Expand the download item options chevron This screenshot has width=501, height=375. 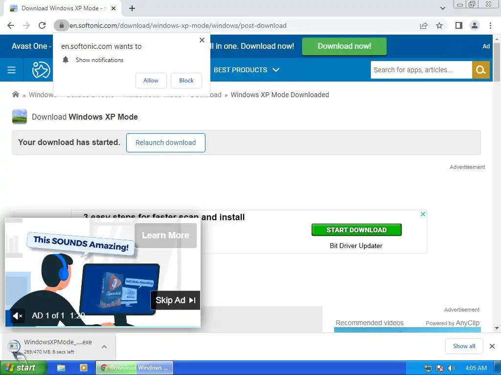tap(104, 347)
